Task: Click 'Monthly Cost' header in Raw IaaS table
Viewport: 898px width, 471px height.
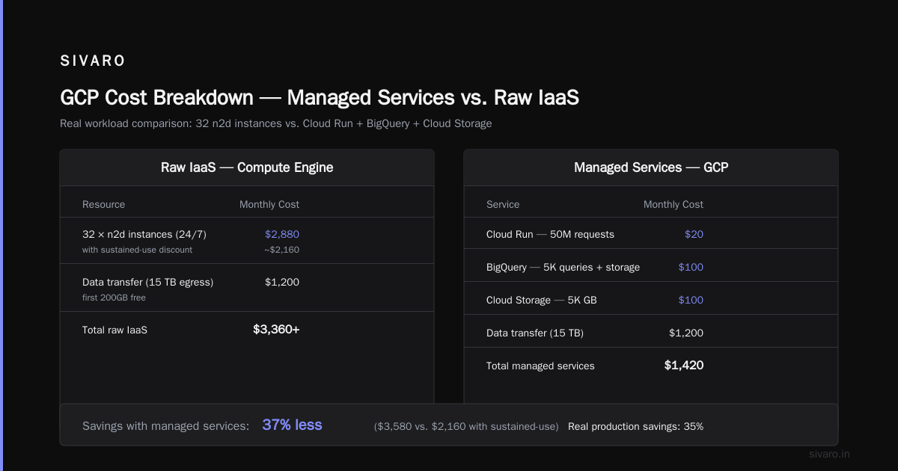Action: (x=269, y=204)
